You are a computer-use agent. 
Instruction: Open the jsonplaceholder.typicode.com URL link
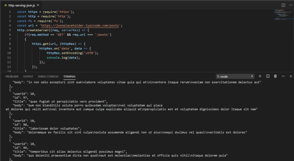[80, 26]
